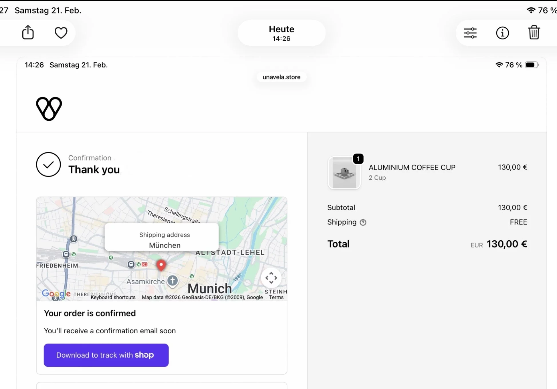Click the "2 Cup" variant text

click(377, 177)
